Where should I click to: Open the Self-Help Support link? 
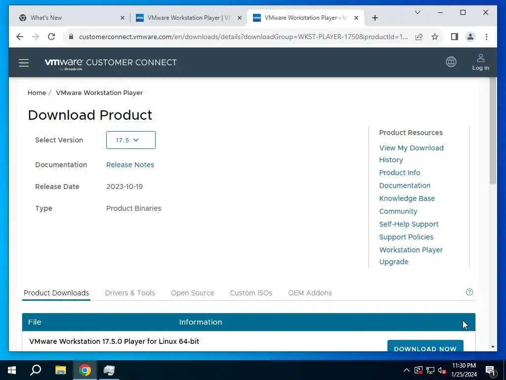409,224
